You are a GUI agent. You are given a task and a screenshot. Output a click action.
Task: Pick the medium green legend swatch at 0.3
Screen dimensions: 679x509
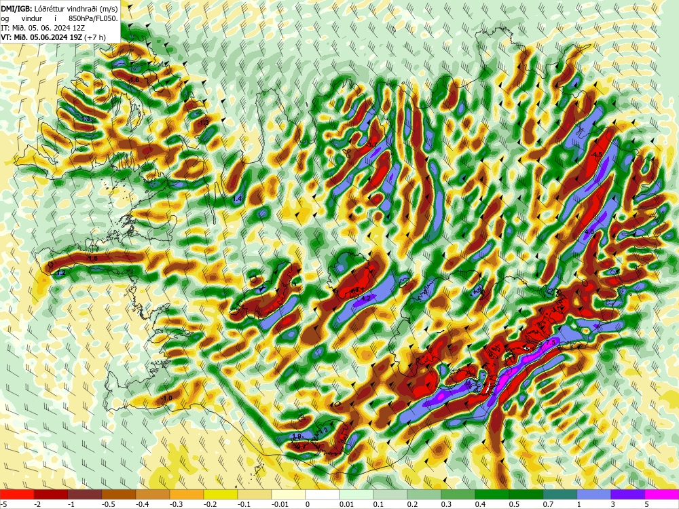coord(458,494)
